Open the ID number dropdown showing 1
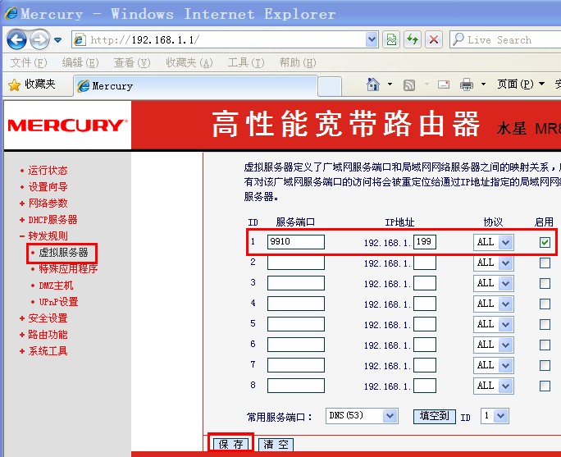The height and width of the screenshot is (457, 561). point(495,416)
